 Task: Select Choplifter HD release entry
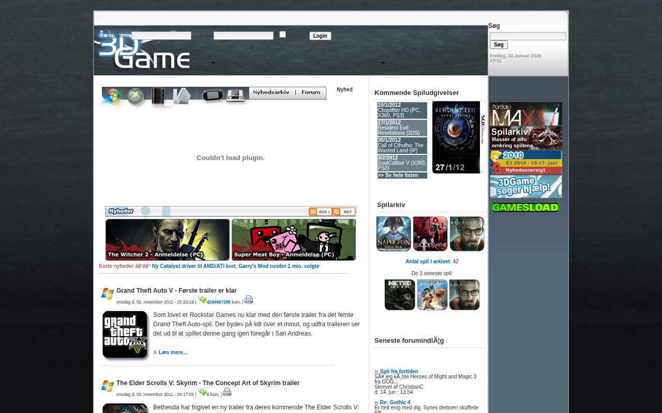[x=402, y=110]
